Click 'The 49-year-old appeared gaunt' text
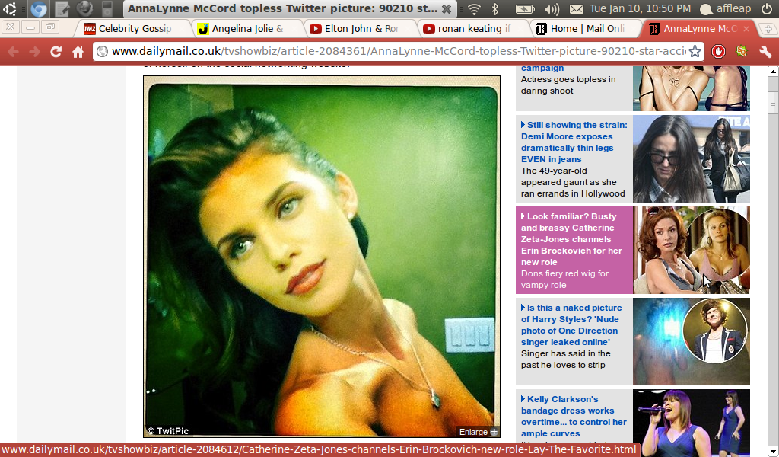Viewport: 779px width, 457px height. (573, 182)
